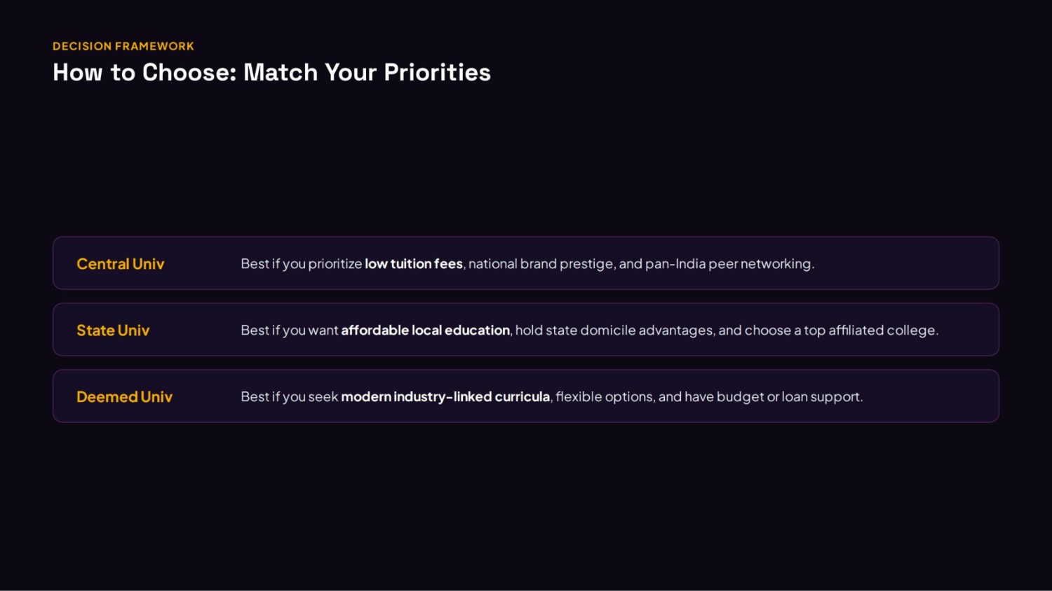Click the bold "low tuition fees" text
The image size is (1052, 591).
(x=414, y=264)
